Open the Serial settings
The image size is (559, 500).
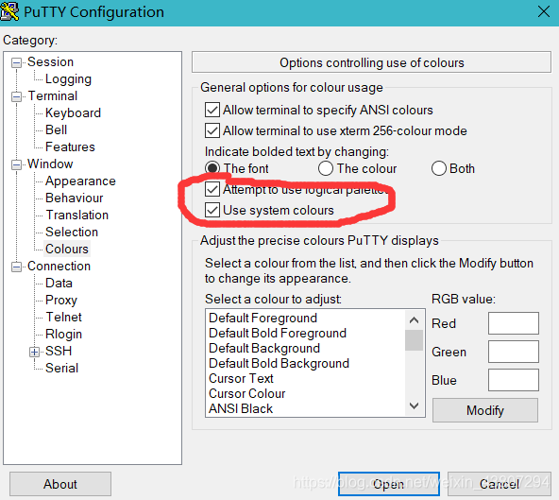point(61,369)
